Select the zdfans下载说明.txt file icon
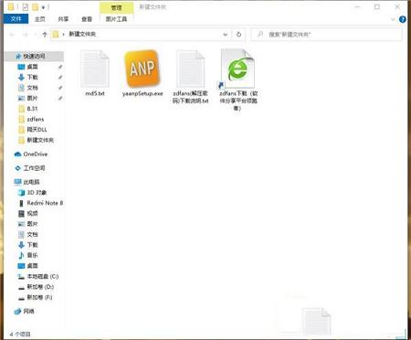Viewport: 411px width, 340px height. (190, 69)
